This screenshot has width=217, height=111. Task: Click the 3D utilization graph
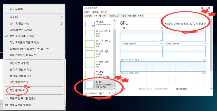point(141,36)
